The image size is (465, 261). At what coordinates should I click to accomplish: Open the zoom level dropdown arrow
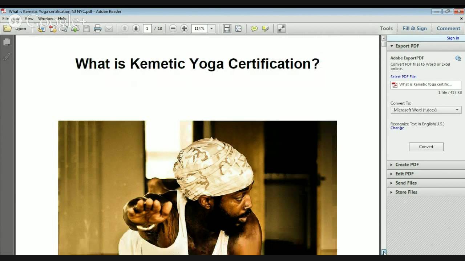(211, 28)
